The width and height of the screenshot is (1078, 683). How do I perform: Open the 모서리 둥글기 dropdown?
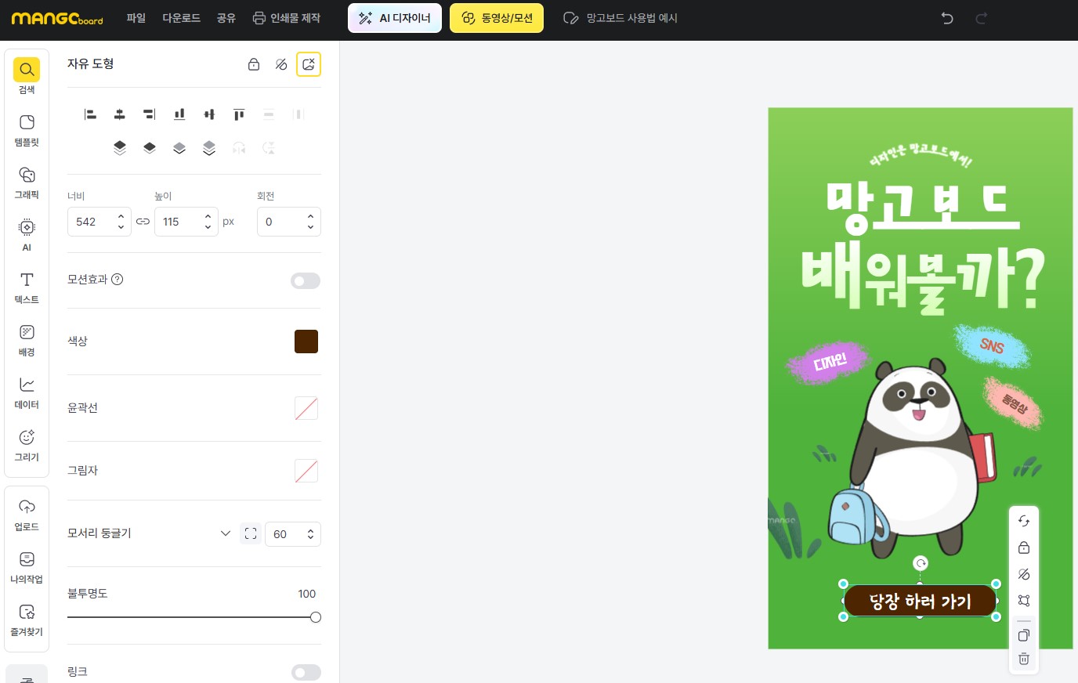click(226, 533)
